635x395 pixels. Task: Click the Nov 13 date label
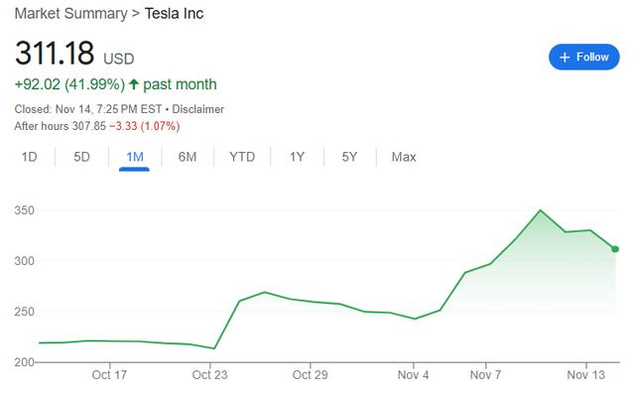pos(585,375)
